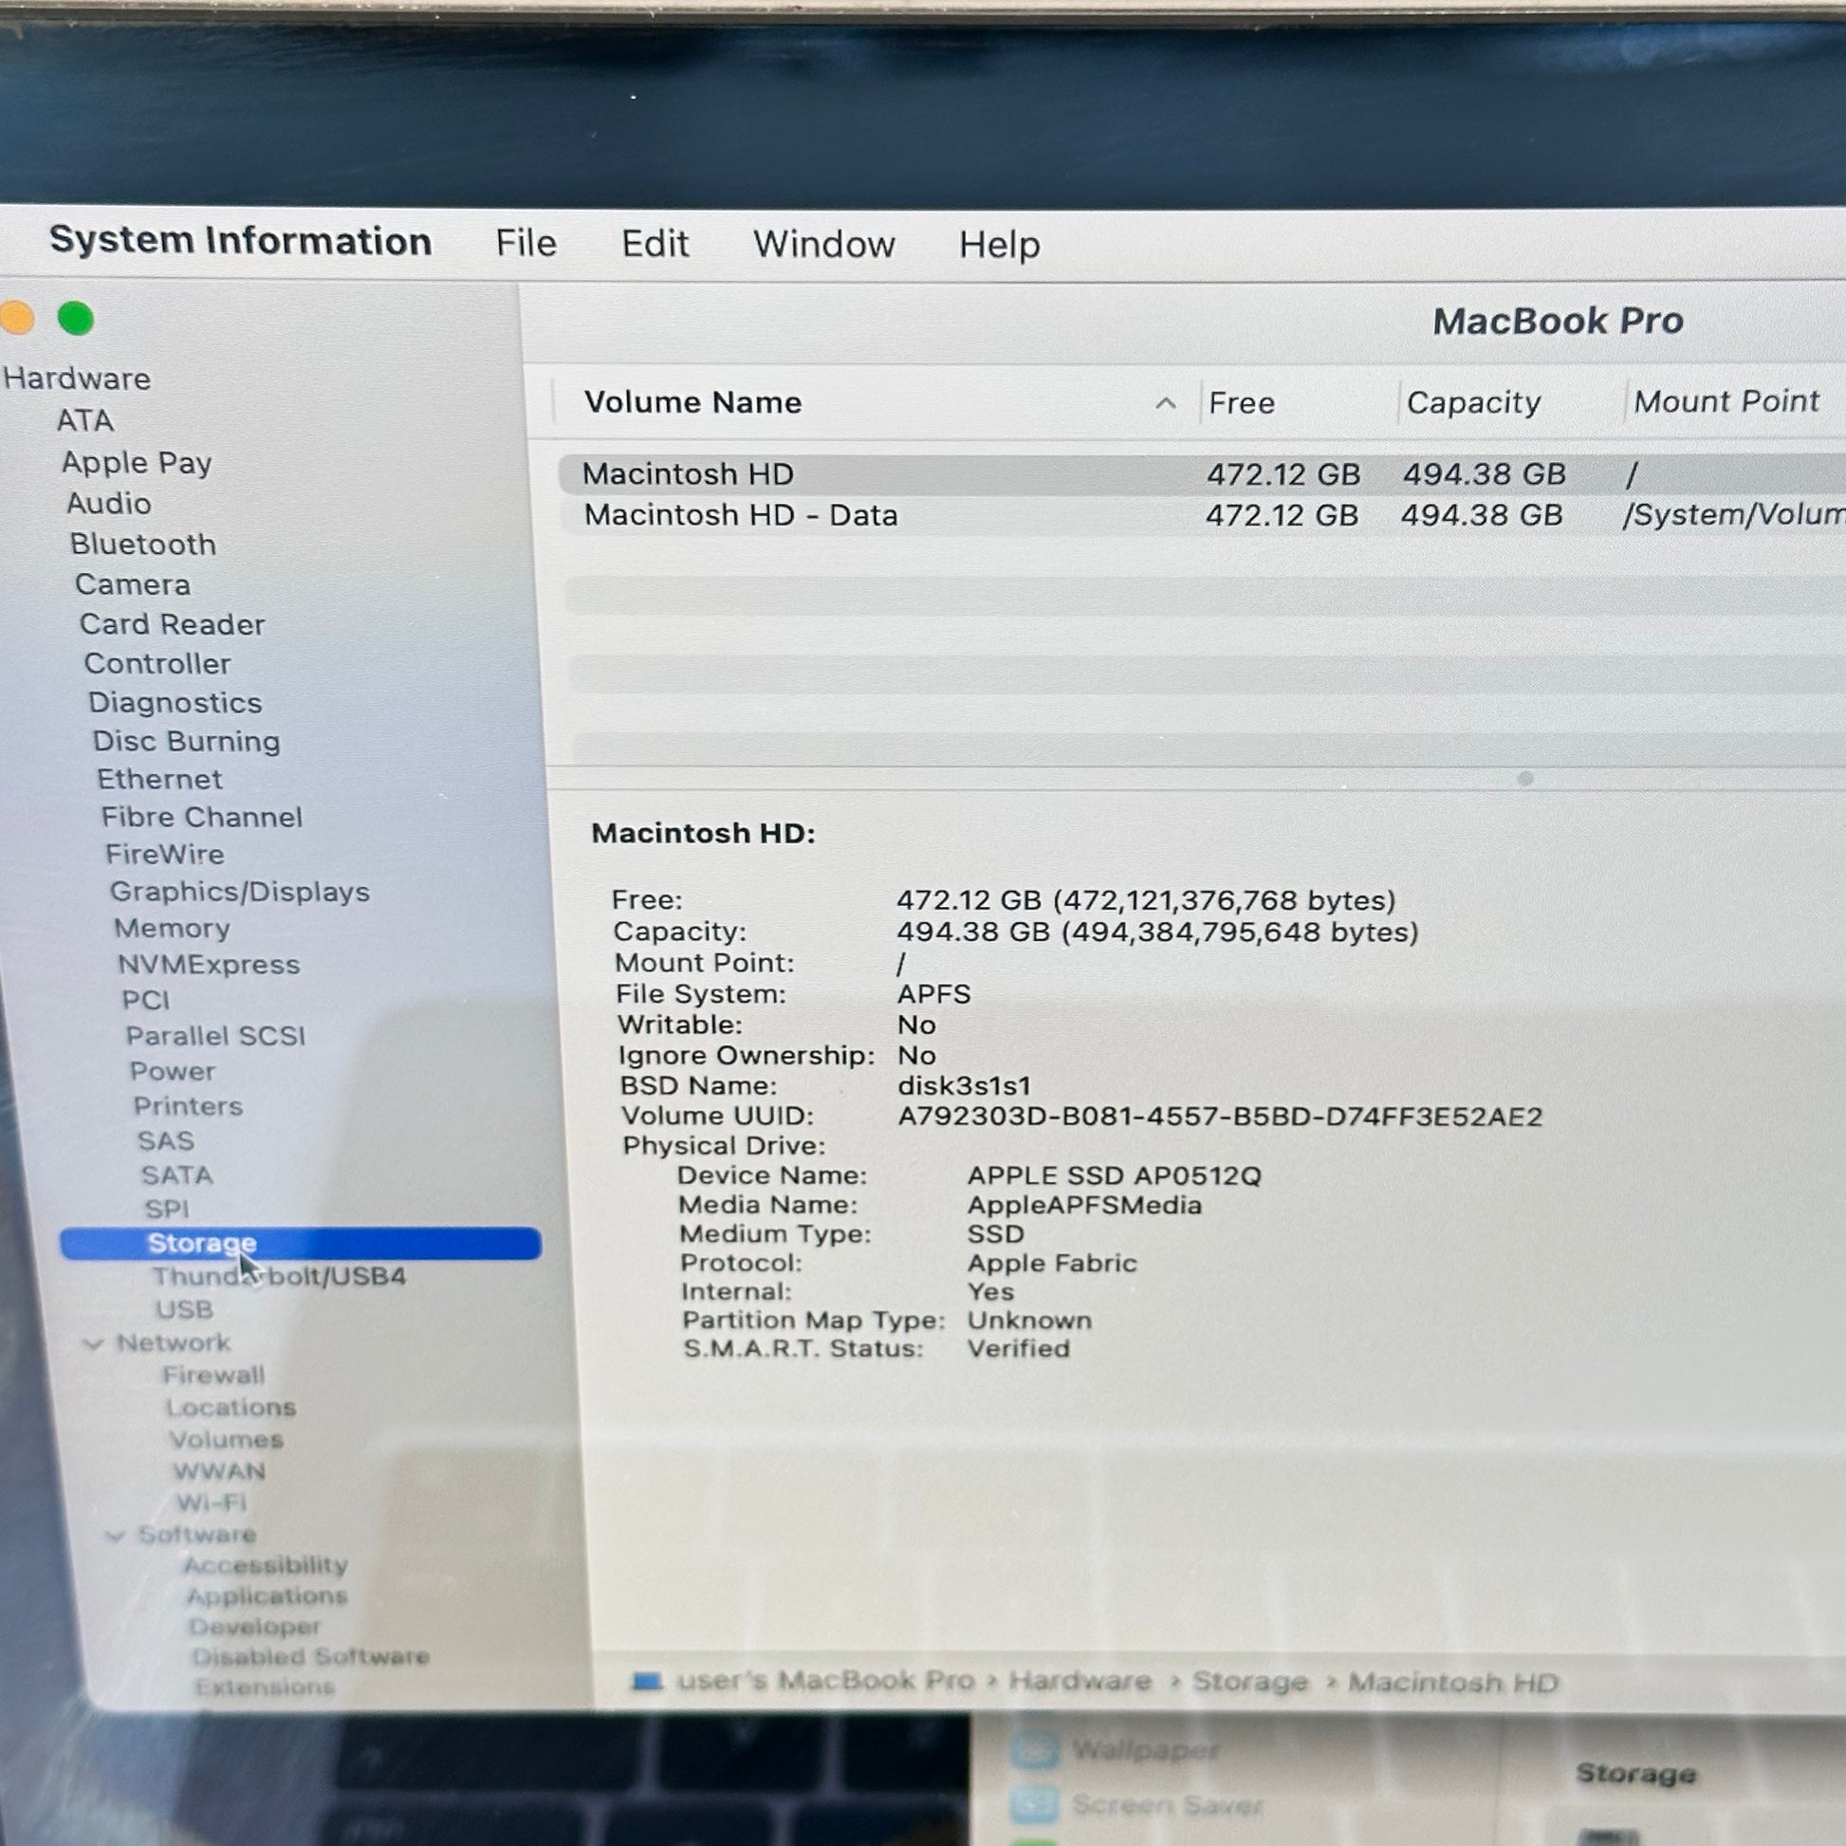Viewport: 1846px width, 1846px height.
Task: Click the computer icon in path bar
Action: [x=647, y=1681]
